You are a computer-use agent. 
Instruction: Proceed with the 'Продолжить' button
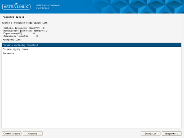coord(171,134)
